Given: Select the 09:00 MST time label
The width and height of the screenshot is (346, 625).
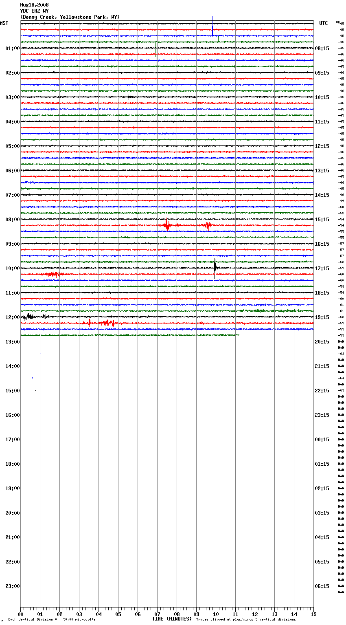Looking at the screenshot, I should pyautogui.click(x=13, y=244).
